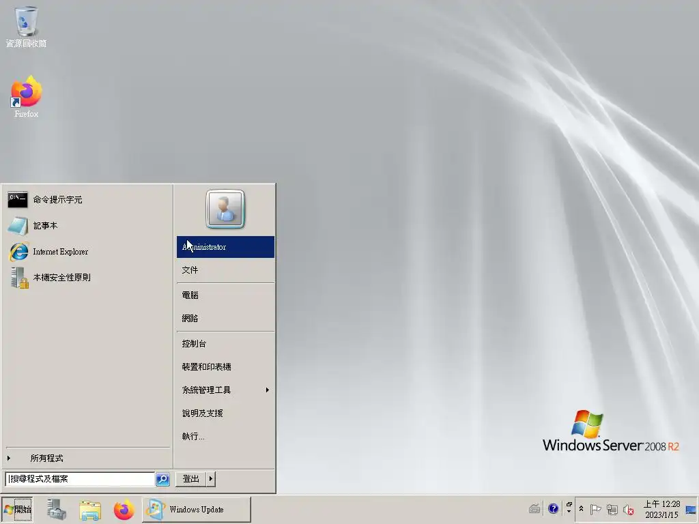This screenshot has width=699, height=524.
Task: Open 裝置和印表機
Action: pyautogui.click(x=225, y=366)
